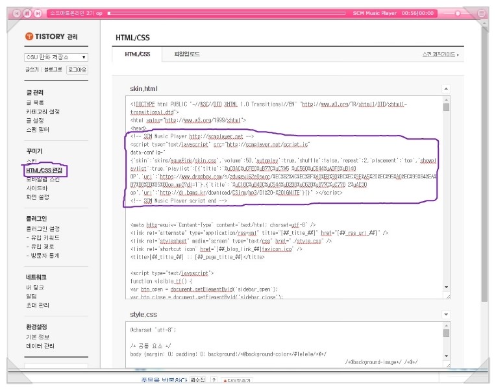
Task: Open 플러그인 설정 in the sidebar
Action: [43, 228]
